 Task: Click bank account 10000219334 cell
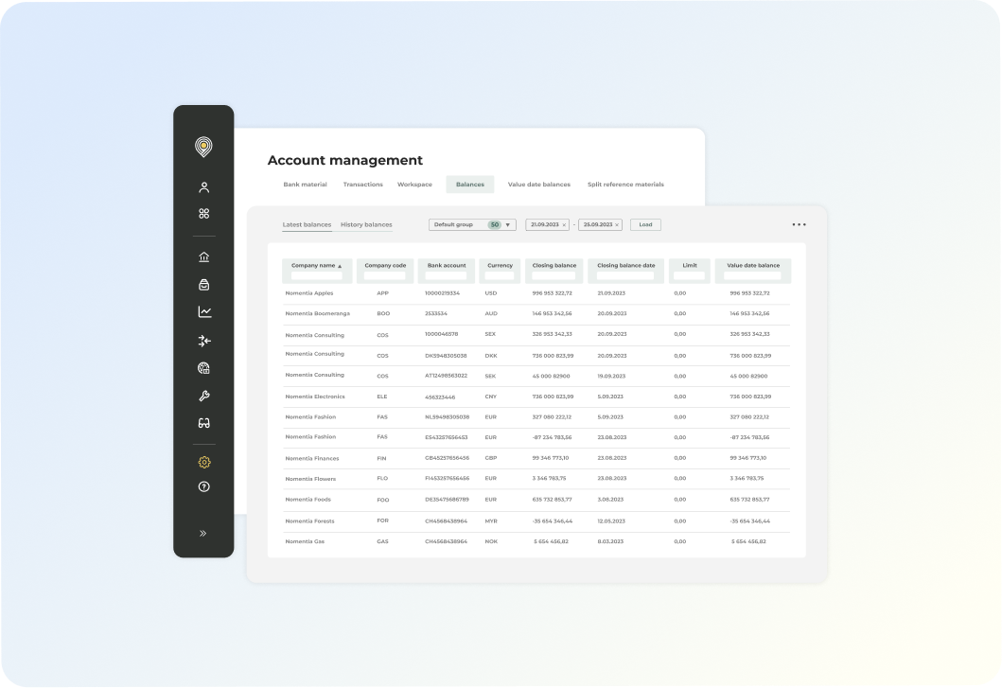click(x=442, y=293)
